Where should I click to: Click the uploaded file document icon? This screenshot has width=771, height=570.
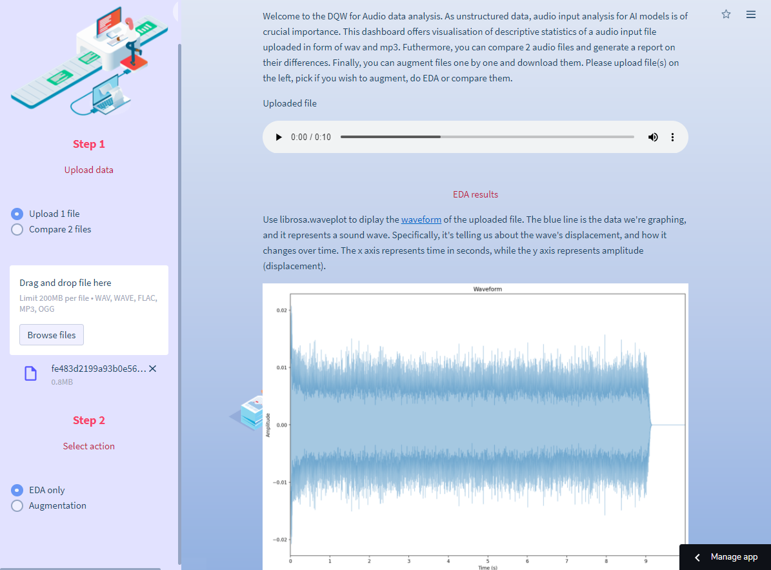coord(30,374)
